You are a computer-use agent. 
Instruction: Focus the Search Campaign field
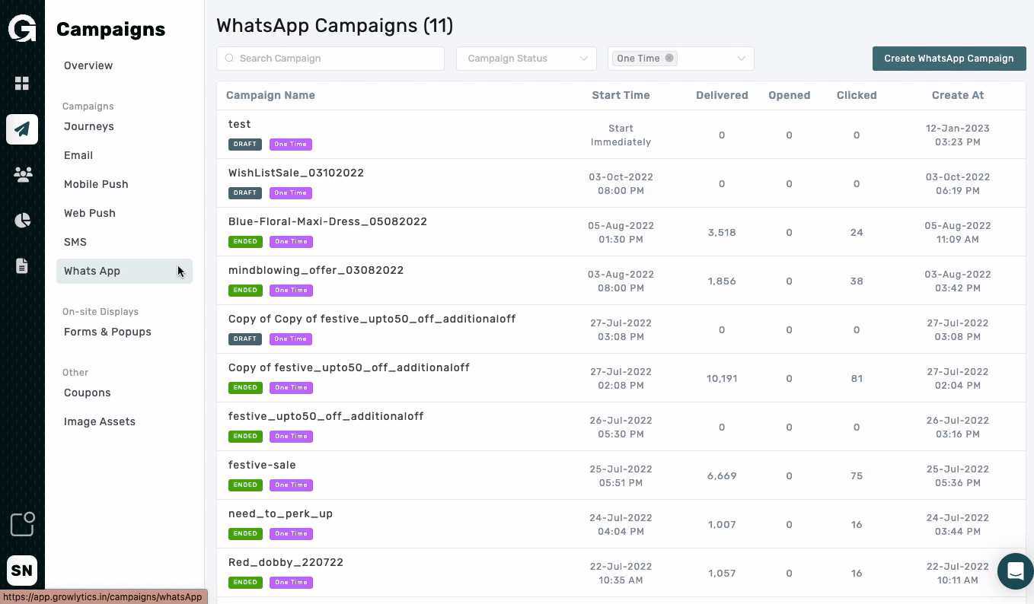pos(330,59)
